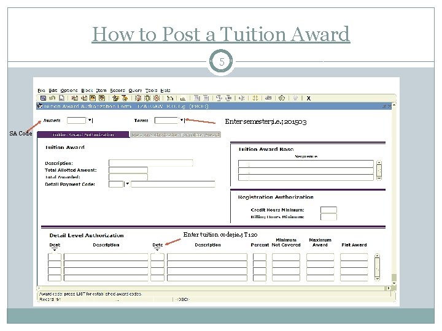Click the Select toolbar icon
Image resolution: width=442 pixels, height=331 pixels.
pos(61,98)
